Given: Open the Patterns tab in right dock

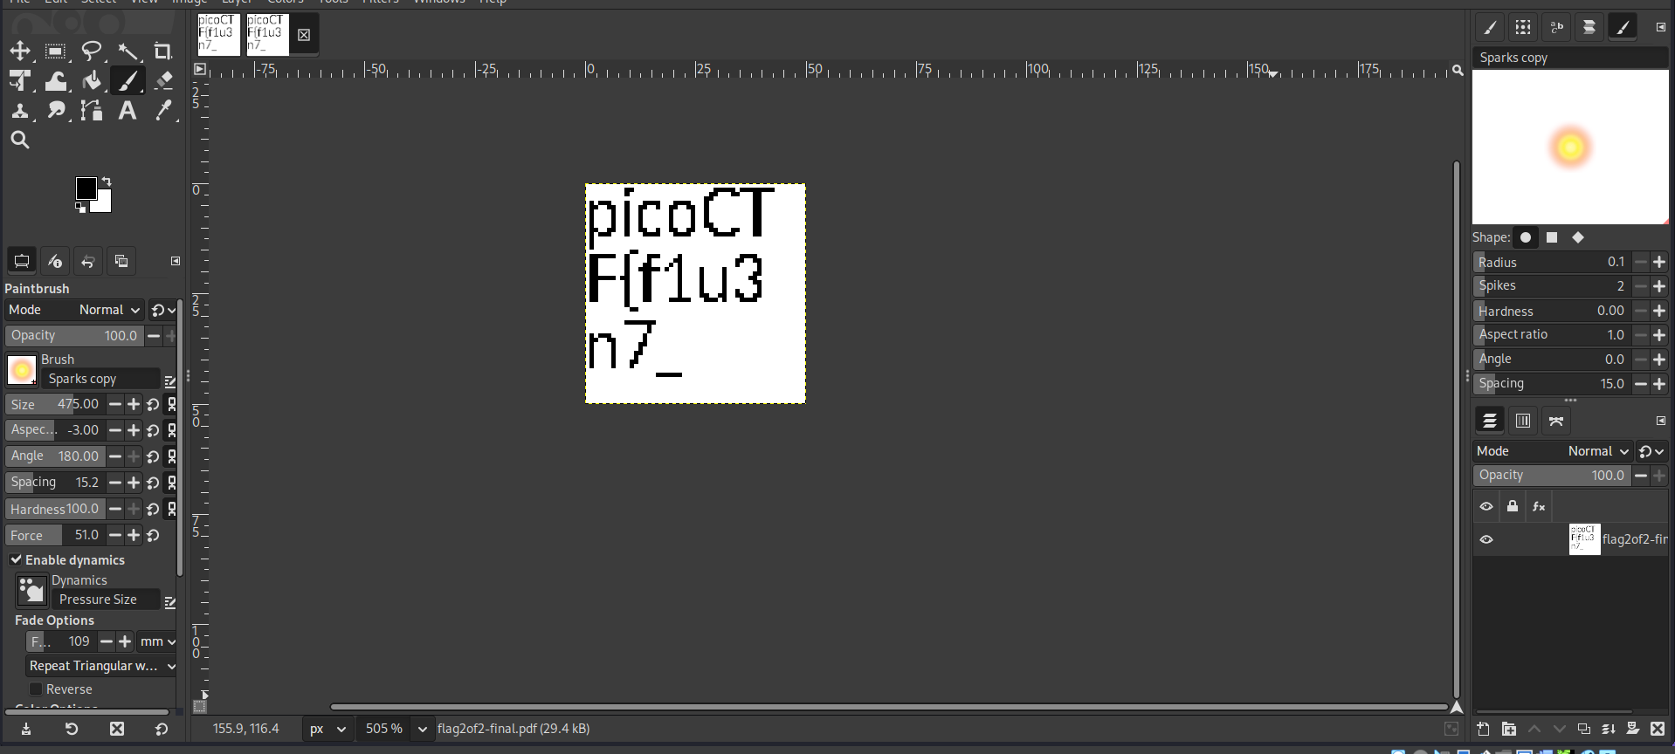Looking at the screenshot, I should pos(1523,27).
